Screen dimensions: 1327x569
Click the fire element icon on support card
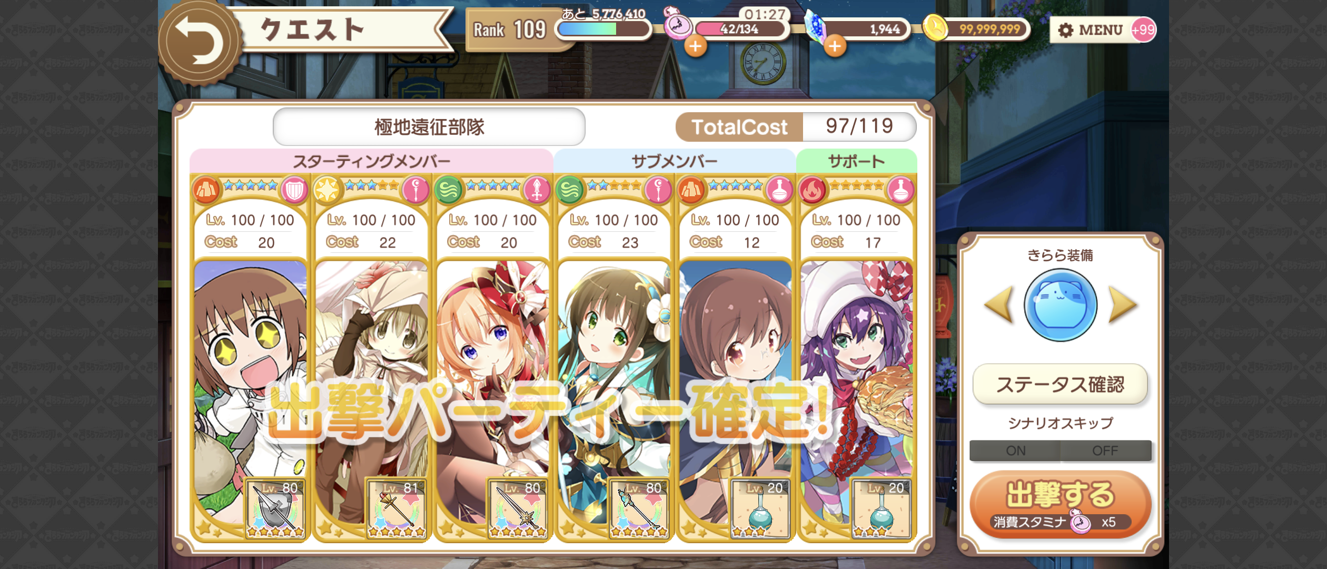[812, 190]
